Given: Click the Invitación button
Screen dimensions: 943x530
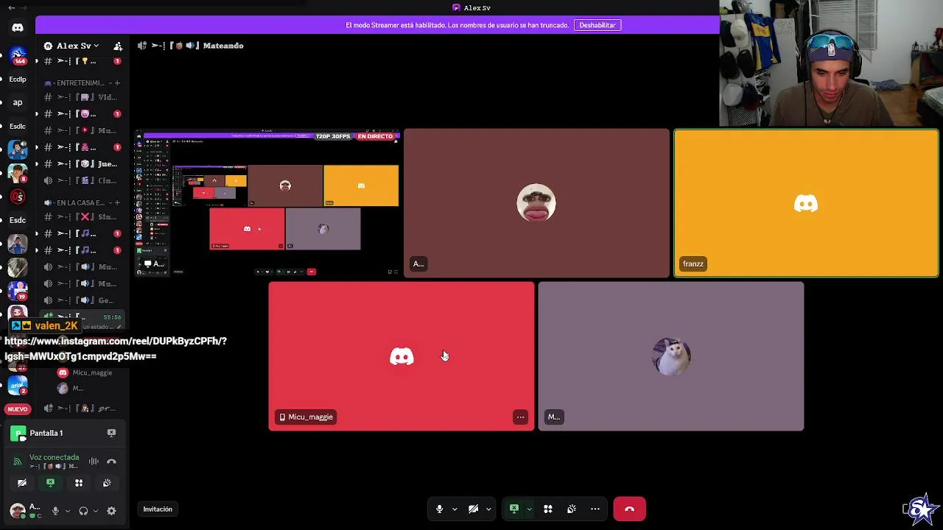Looking at the screenshot, I should coord(158,509).
